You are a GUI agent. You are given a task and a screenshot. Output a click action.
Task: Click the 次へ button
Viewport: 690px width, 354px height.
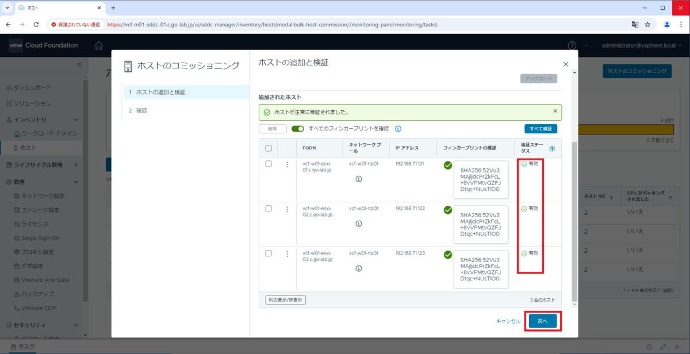coord(543,321)
